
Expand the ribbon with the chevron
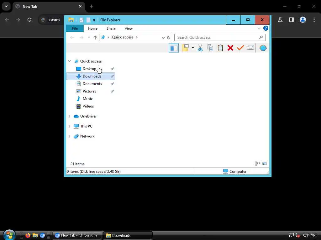(x=259, y=28)
